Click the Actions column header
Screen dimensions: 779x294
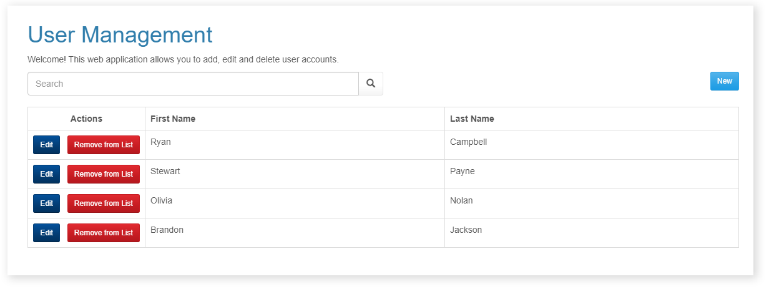click(86, 119)
